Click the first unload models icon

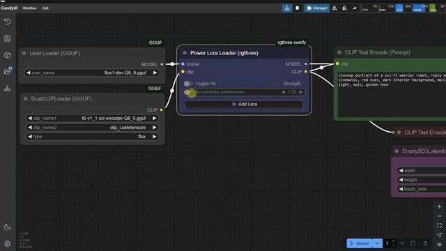point(334,8)
